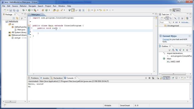The image size is (194, 109).
Task: Click the Last Edit Location icon
Action: pos(101,10)
